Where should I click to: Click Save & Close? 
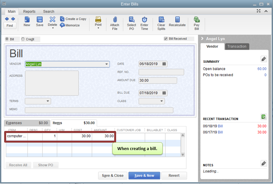click(113, 176)
